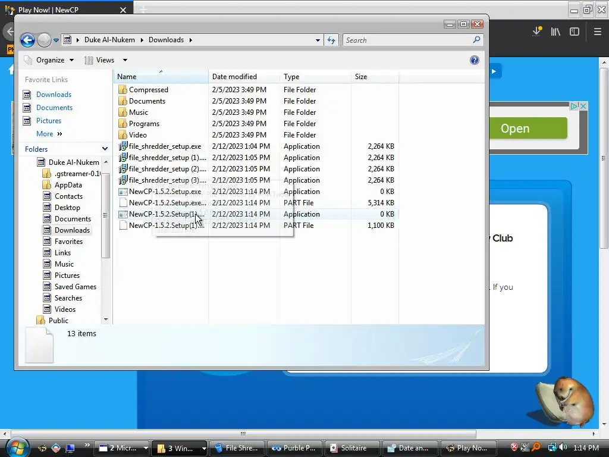Expand the arrow after the Downloads breadcrumb
The height and width of the screenshot is (457, 609).
coord(191,40)
